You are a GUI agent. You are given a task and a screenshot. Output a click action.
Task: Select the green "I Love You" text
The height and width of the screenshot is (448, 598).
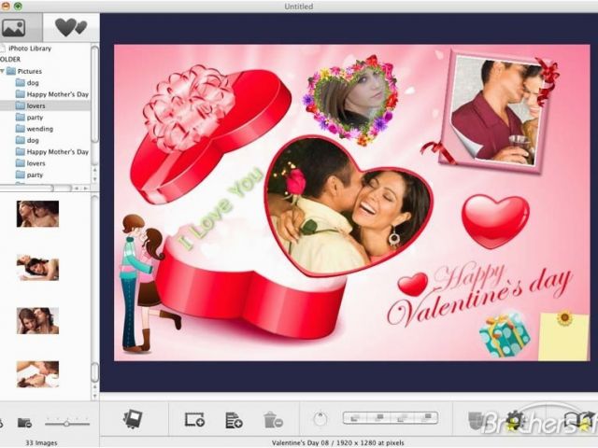221,211
